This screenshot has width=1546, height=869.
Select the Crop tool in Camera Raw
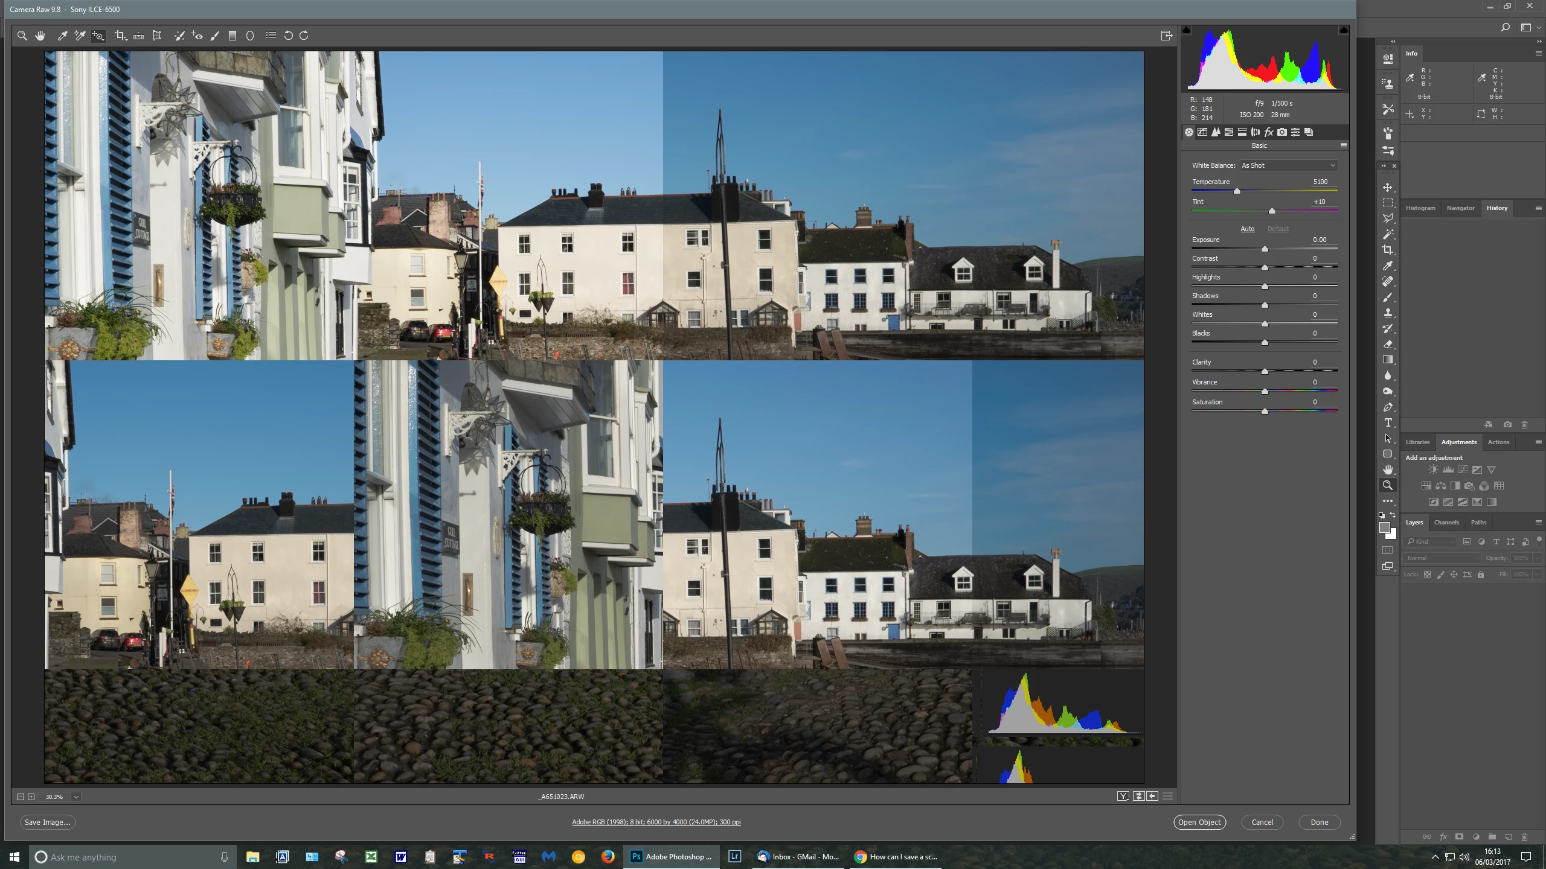[x=120, y=36]
